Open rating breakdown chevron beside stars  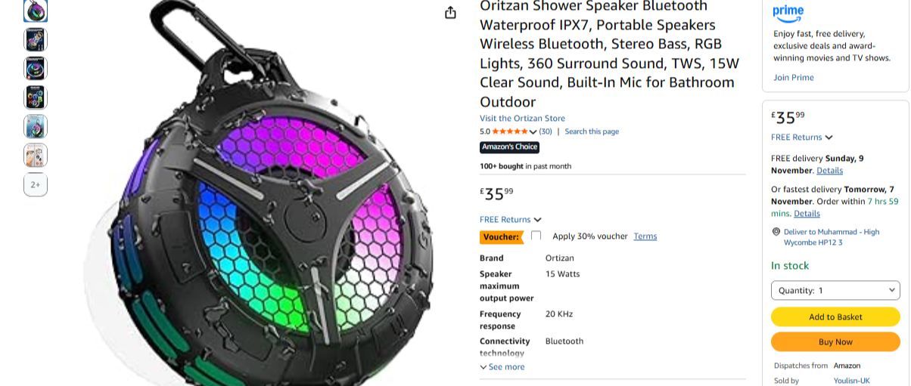pos(533,132)
